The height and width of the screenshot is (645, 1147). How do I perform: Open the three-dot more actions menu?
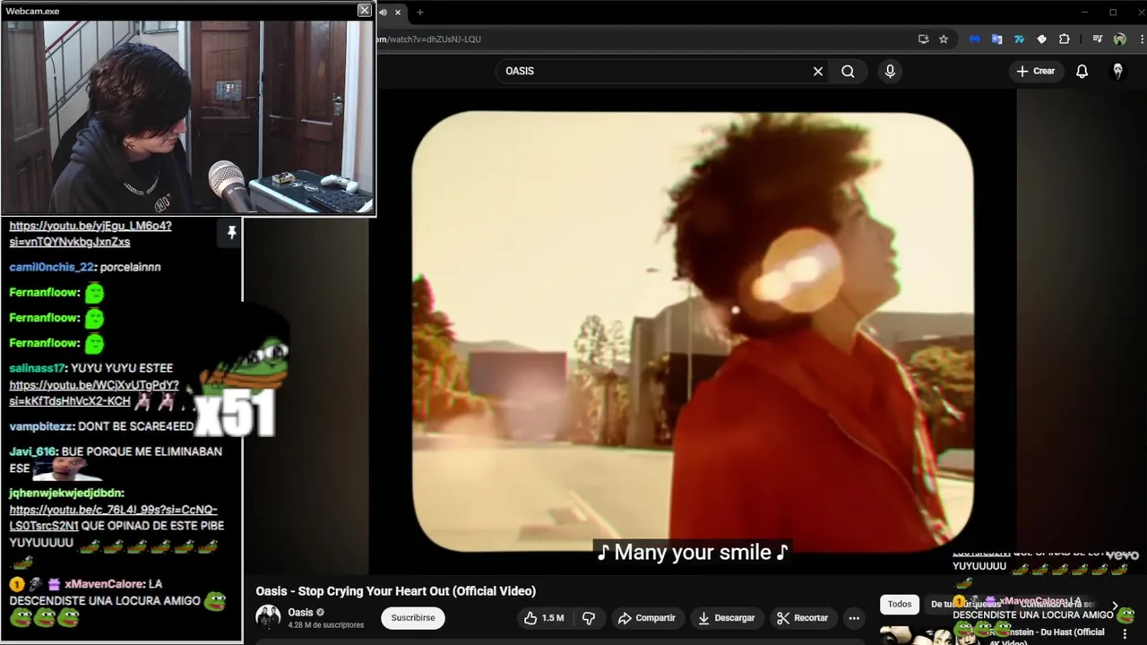tap(854, 618)
